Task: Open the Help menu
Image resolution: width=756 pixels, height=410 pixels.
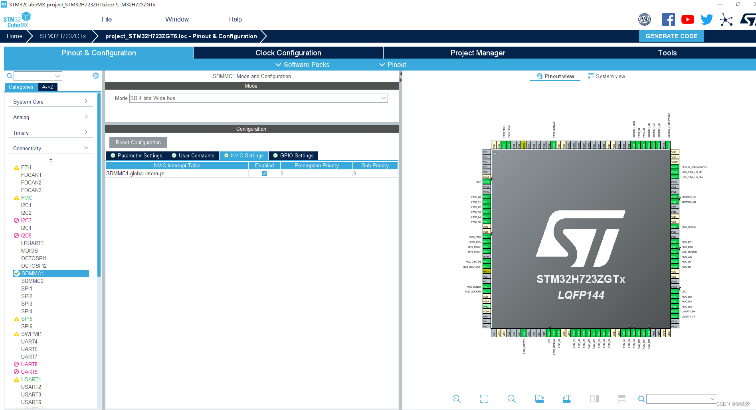Action: 236,19
